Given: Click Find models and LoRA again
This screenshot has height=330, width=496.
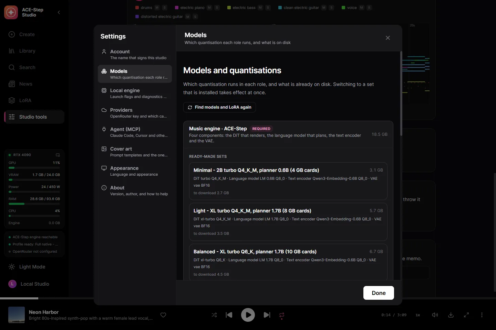Looking at the screenshot, I should (219, 107).
